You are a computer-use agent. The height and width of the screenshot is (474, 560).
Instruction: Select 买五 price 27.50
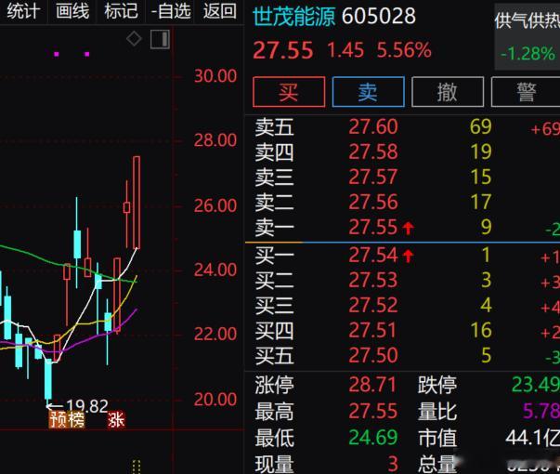[372, 355]
